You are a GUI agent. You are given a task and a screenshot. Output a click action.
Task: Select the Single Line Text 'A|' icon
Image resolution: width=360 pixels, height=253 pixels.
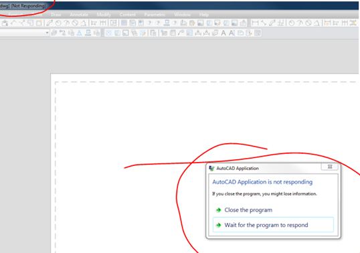[x=232, y=33]
